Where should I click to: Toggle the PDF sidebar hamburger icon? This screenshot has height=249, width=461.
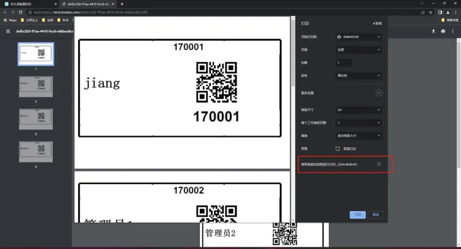(x=8, y=31)
